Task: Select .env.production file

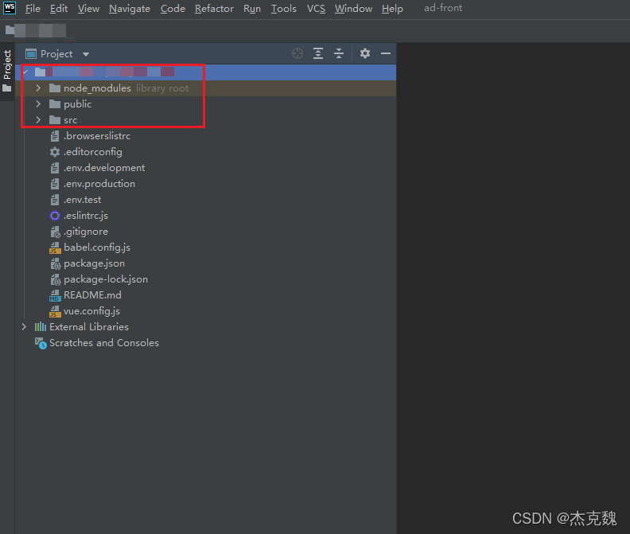Action: pos(99,184)
